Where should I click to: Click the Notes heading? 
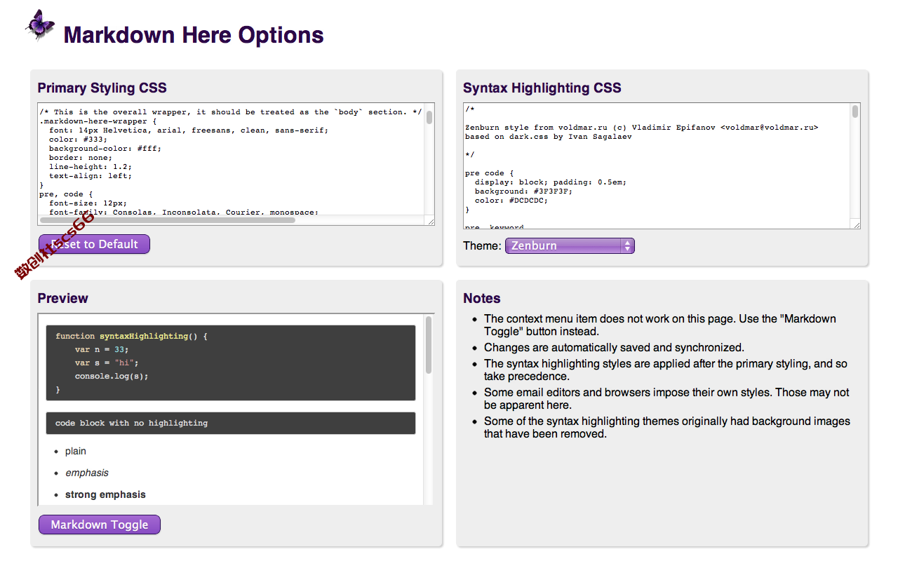pos(482,298)
